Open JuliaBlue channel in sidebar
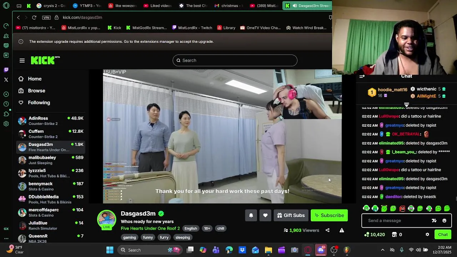 click(51, 226)
